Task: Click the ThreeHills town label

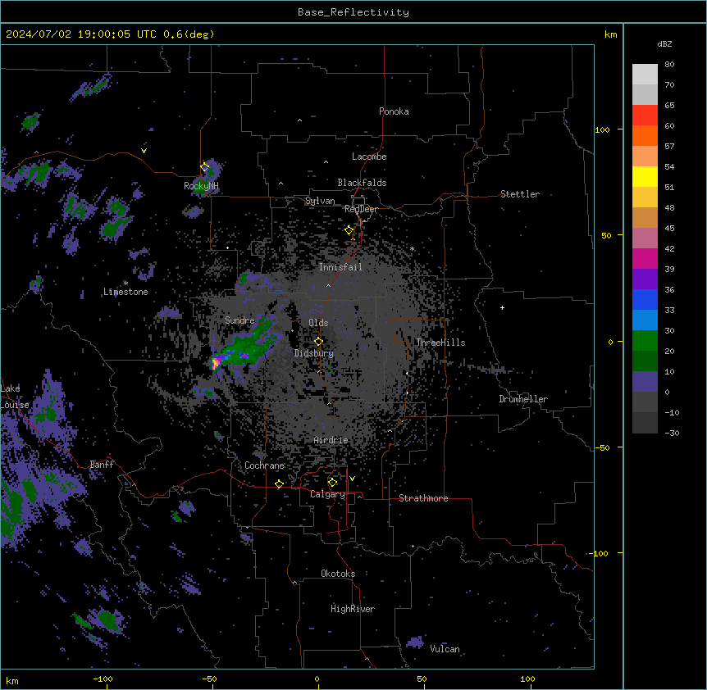Action: coord(440,343)
